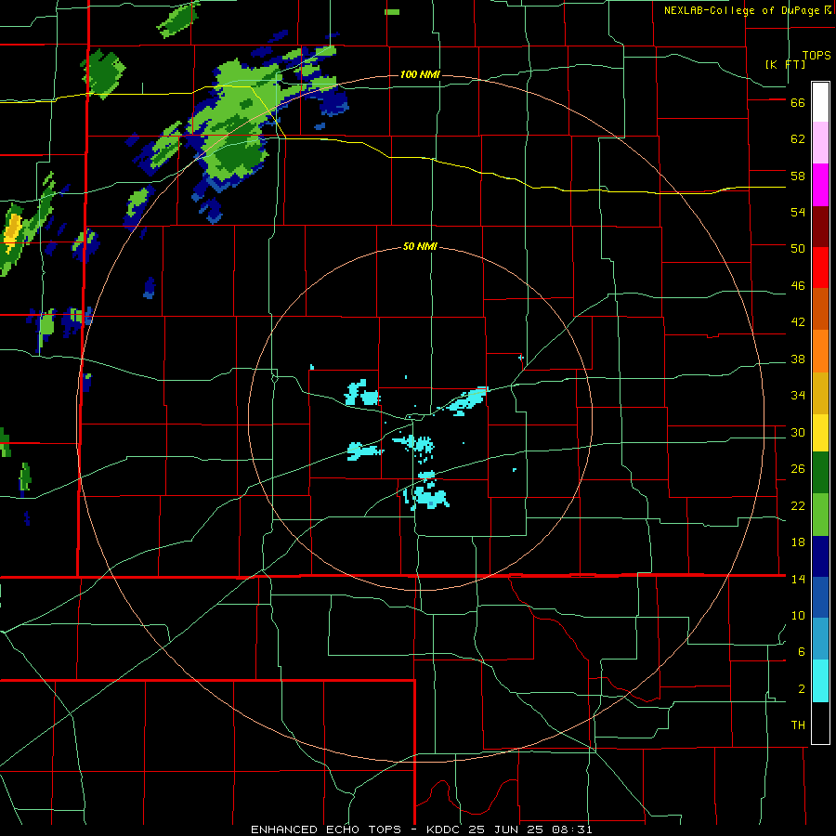Click the '08:31' timestamp
The height and width of the screenshot is (836, 836).
(570, 829)
